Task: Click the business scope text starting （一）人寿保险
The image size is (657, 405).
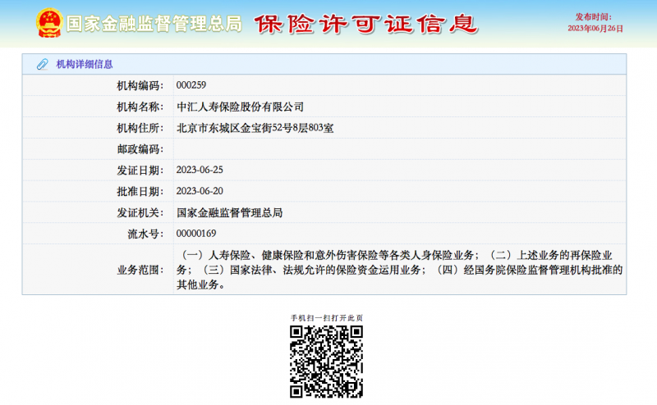Action: (x=399, y=270)
